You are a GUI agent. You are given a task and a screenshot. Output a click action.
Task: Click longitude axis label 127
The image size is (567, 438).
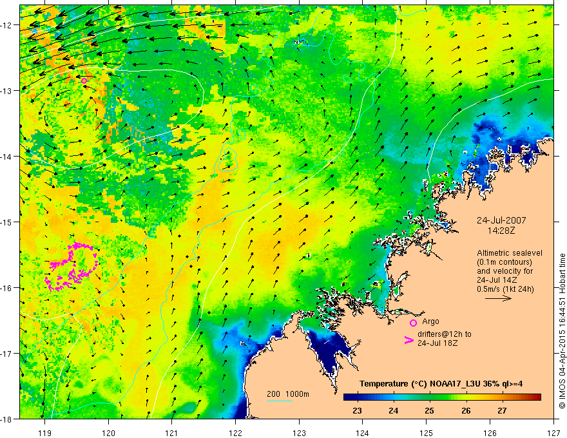point(553,433)
